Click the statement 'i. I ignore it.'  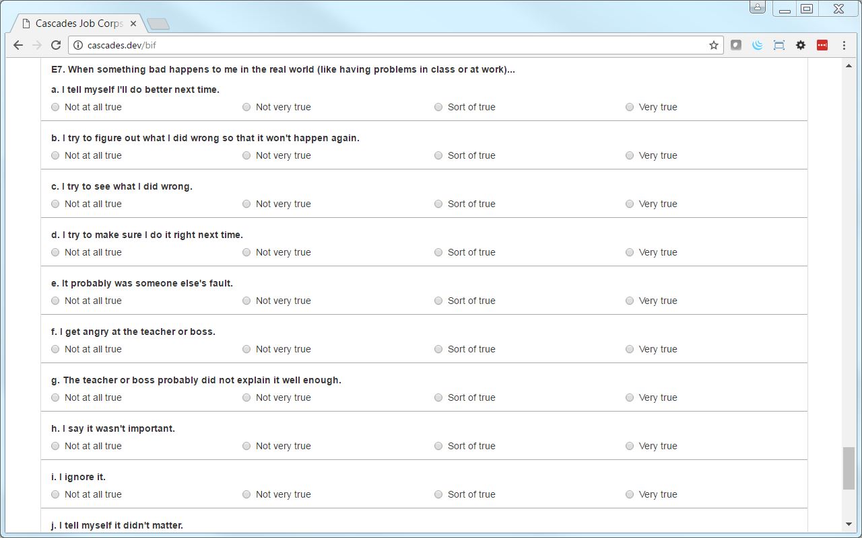point(78,477)
